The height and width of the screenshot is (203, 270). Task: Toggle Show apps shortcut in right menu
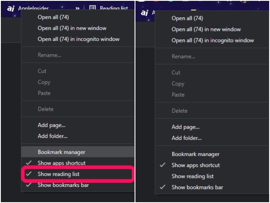pos(195,165)
